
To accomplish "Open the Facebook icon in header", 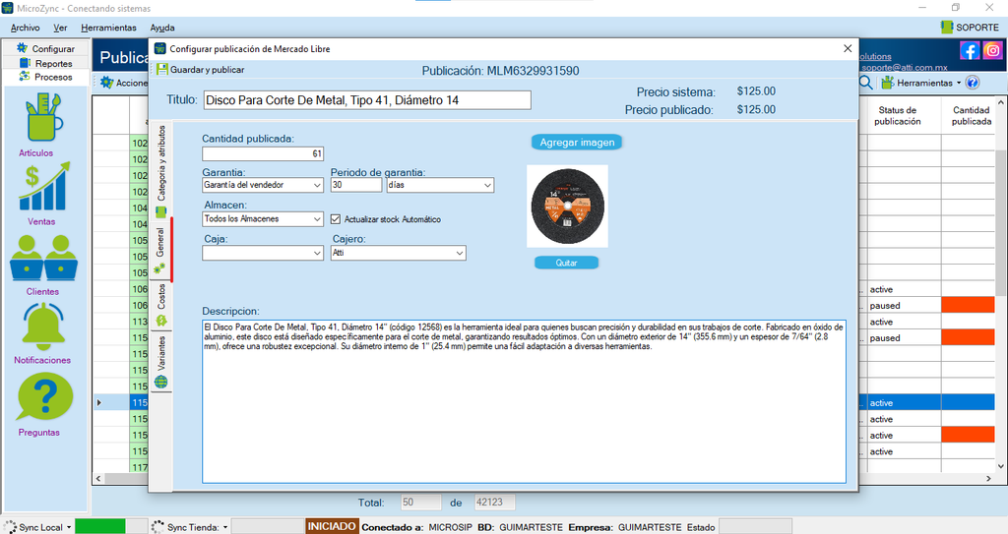I will tap(970, 50).
